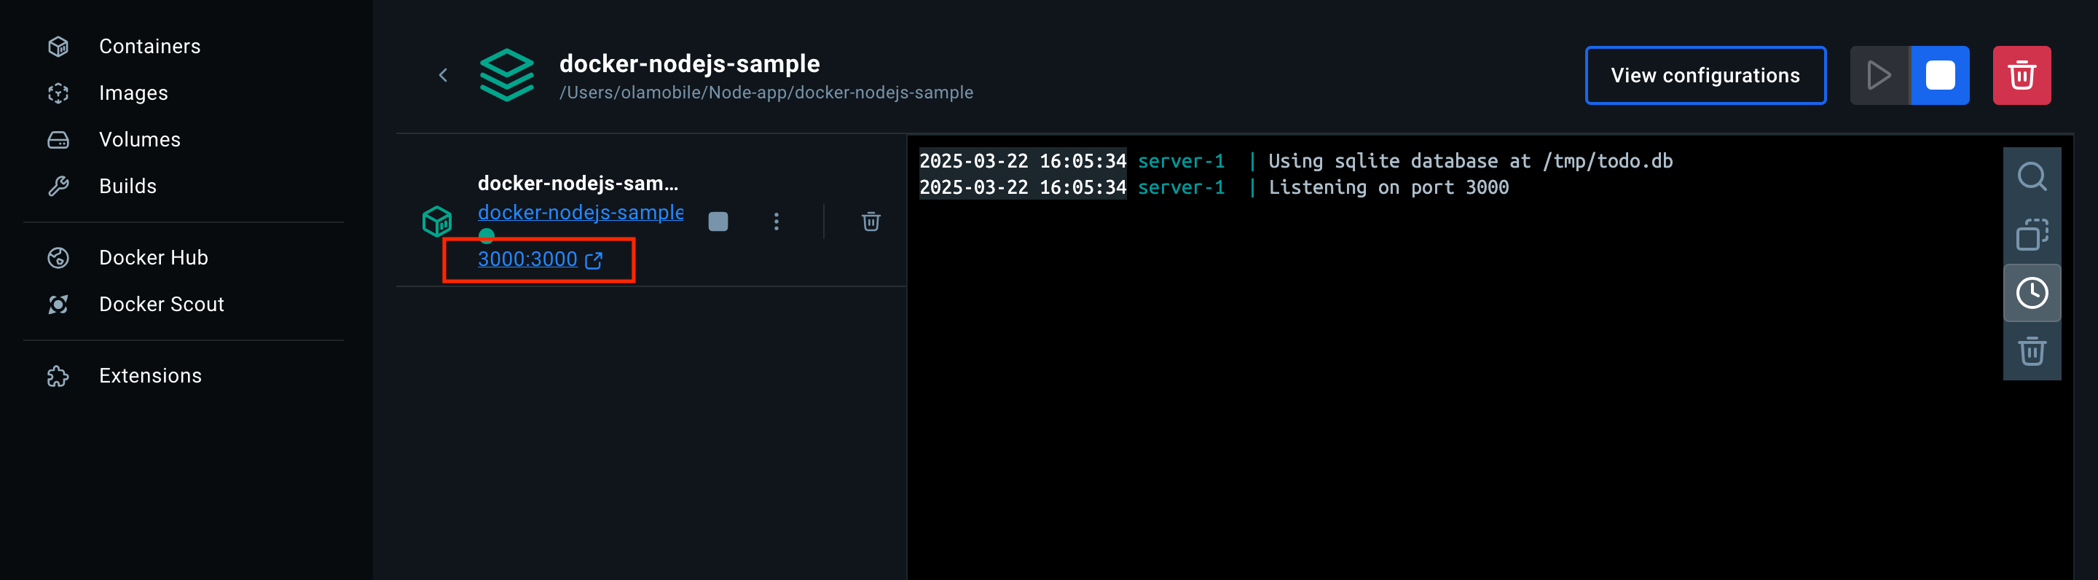Delete the compose stack with red trash button
The image size is (2098, 580).
[2022, 76]
